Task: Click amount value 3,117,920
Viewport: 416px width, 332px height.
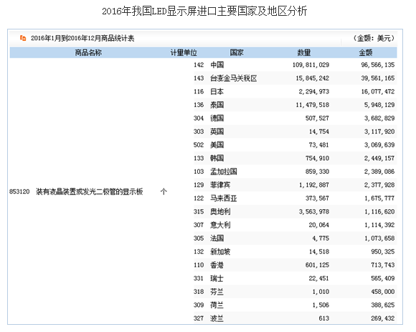Action: (379, 132)
